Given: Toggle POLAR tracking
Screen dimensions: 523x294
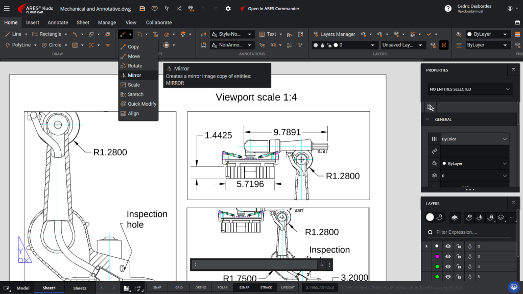Looking at the screenshot, I should point(223,287).
